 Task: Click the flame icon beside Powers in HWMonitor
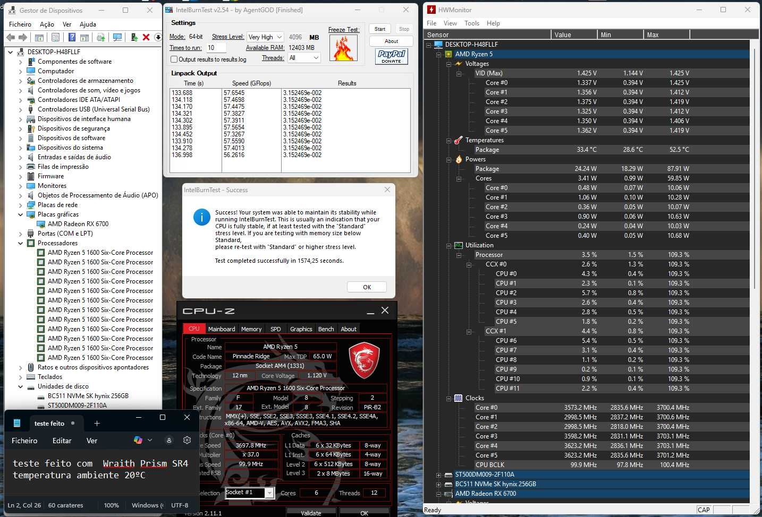click(x=458, y=159)
